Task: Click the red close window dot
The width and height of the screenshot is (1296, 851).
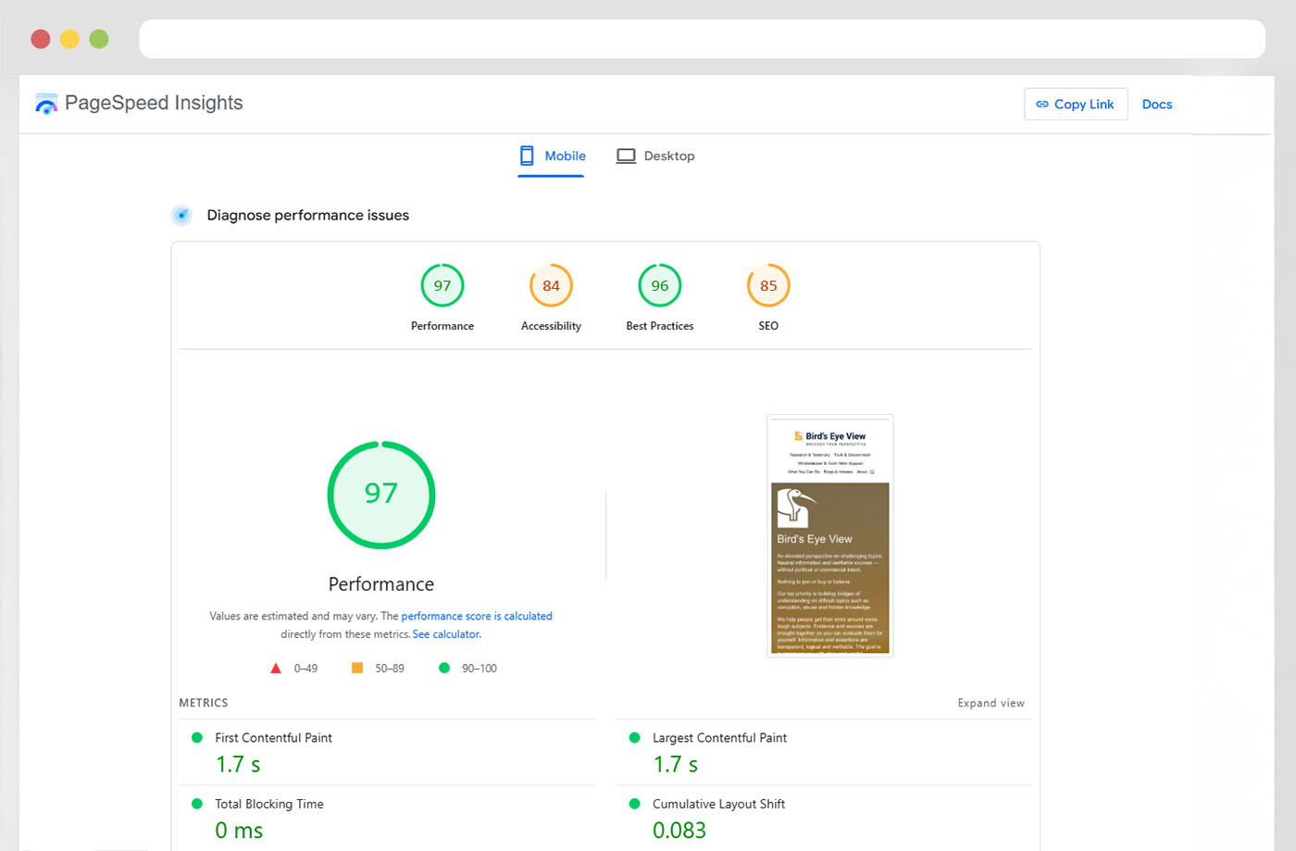Action: click(41, 39)
